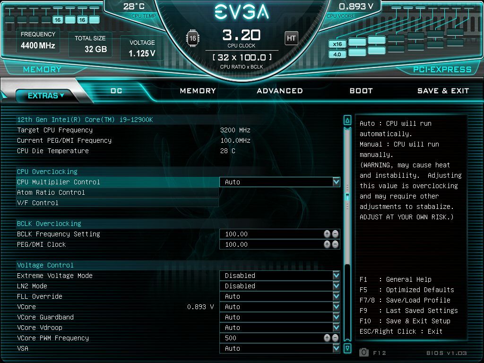Click the Voltage Control section heading
The height and width of the screenshot is (363, 484).
(x=45, y=265)
